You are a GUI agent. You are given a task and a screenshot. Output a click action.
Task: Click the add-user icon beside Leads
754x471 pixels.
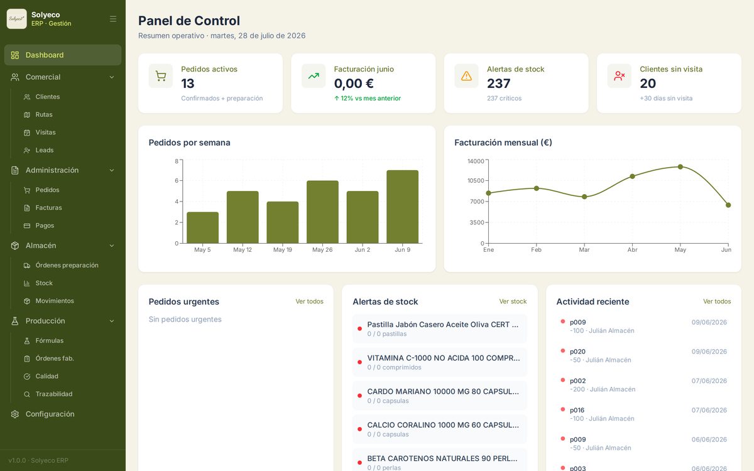27,151
